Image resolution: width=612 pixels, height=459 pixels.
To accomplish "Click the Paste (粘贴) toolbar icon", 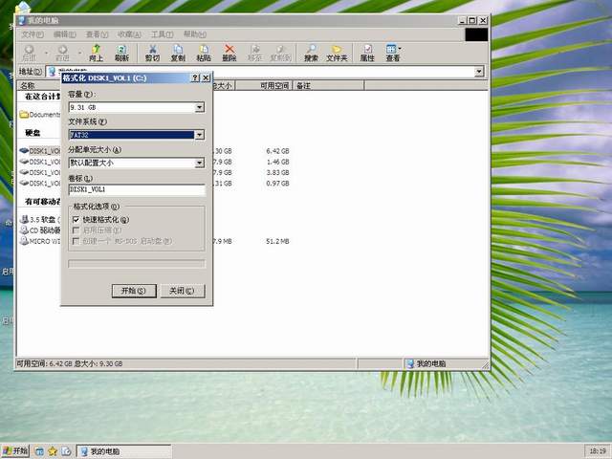I will click(204, 52).
